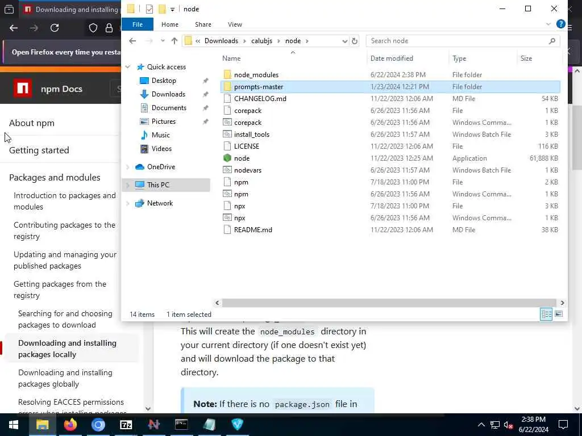The height and width of the screenshot is (436, 582).
Task: Switch to Details view layout icon
Action: pos(546,314)
